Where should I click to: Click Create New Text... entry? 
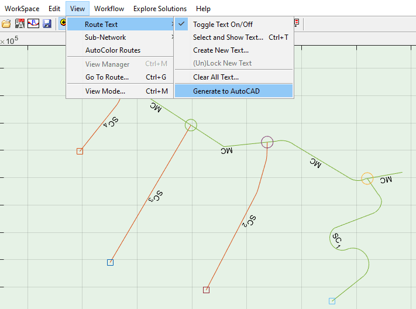coord(221,50)
